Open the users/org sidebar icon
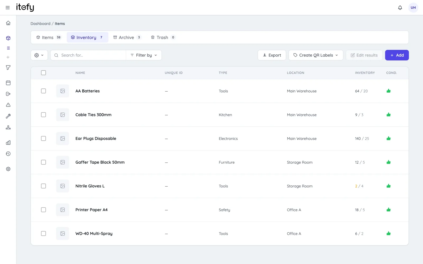Image resolution: width=423 pixels, height=264 pixels. [x=8, y=127]
